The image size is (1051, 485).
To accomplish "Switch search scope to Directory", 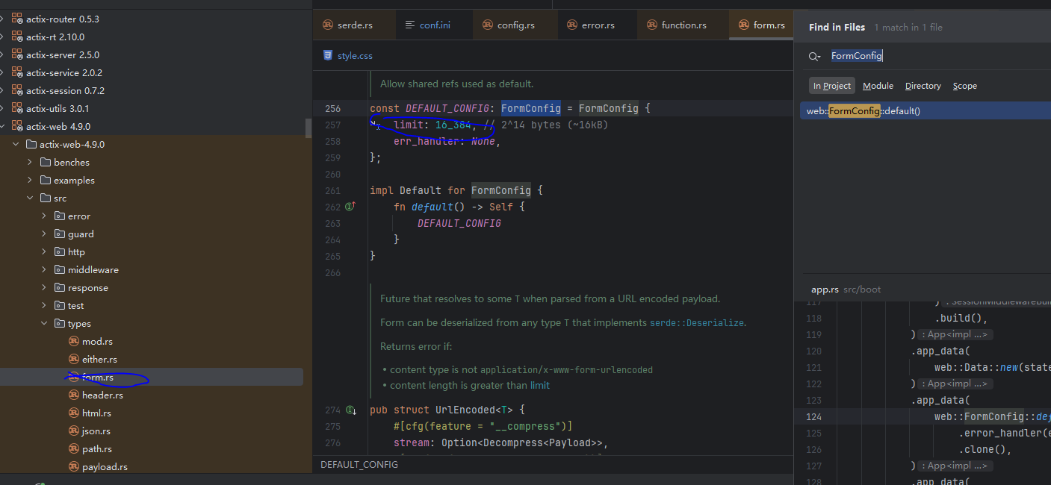I will [923, 86].
